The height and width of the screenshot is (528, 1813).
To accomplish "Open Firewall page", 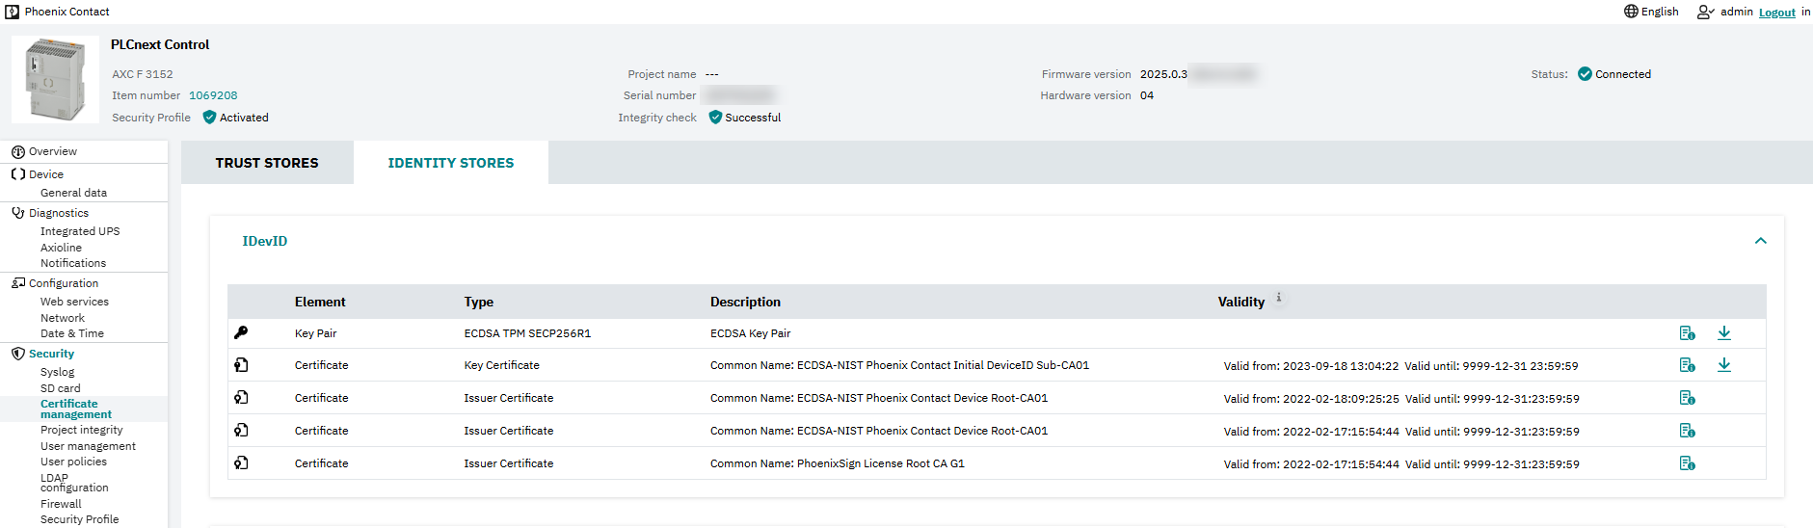I will click(x=61, y=504).
